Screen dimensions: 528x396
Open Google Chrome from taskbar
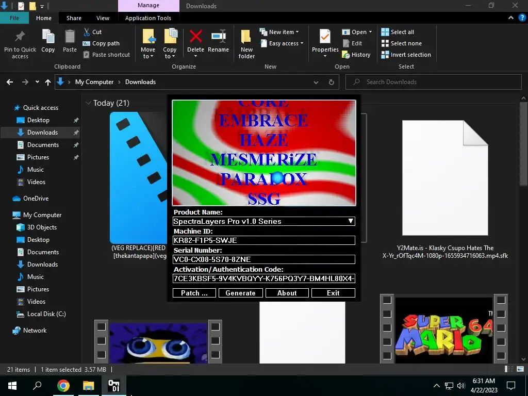click(63, 386)
